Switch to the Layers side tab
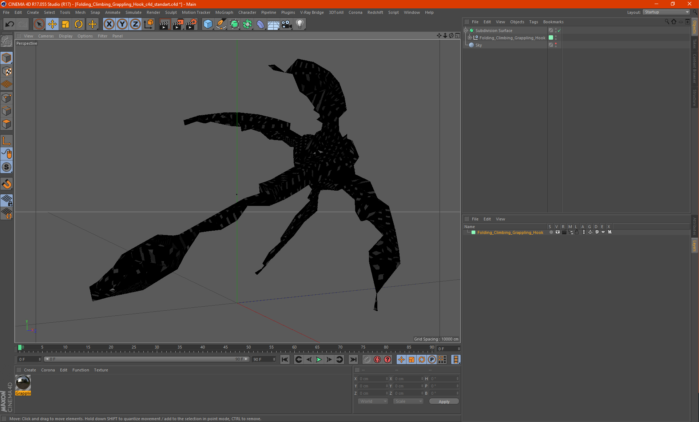The image size is (699, 422). [x=695, y=246]
